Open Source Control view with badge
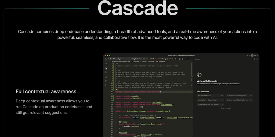The height and width of the screenshot is (137, 275). 106,68
